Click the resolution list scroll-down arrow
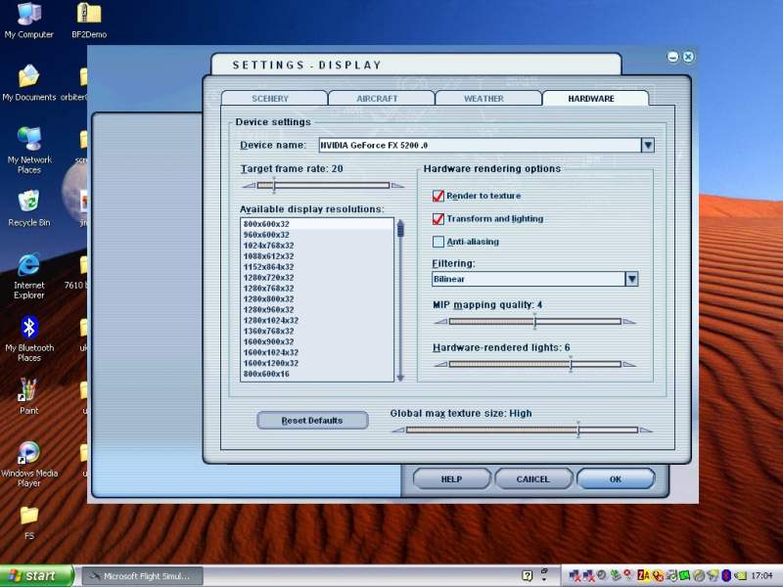 coord(399,377)
